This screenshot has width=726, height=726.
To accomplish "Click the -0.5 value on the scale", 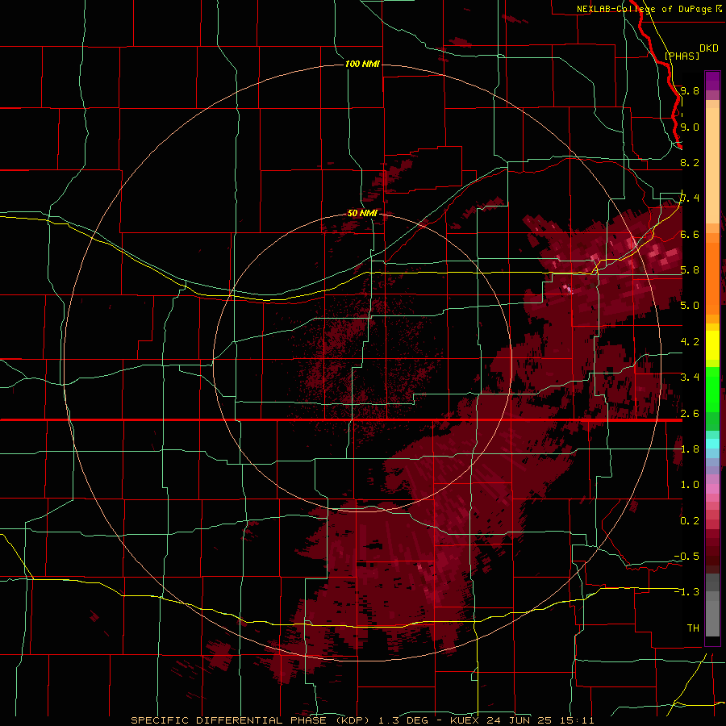I will tap(686, 557).
